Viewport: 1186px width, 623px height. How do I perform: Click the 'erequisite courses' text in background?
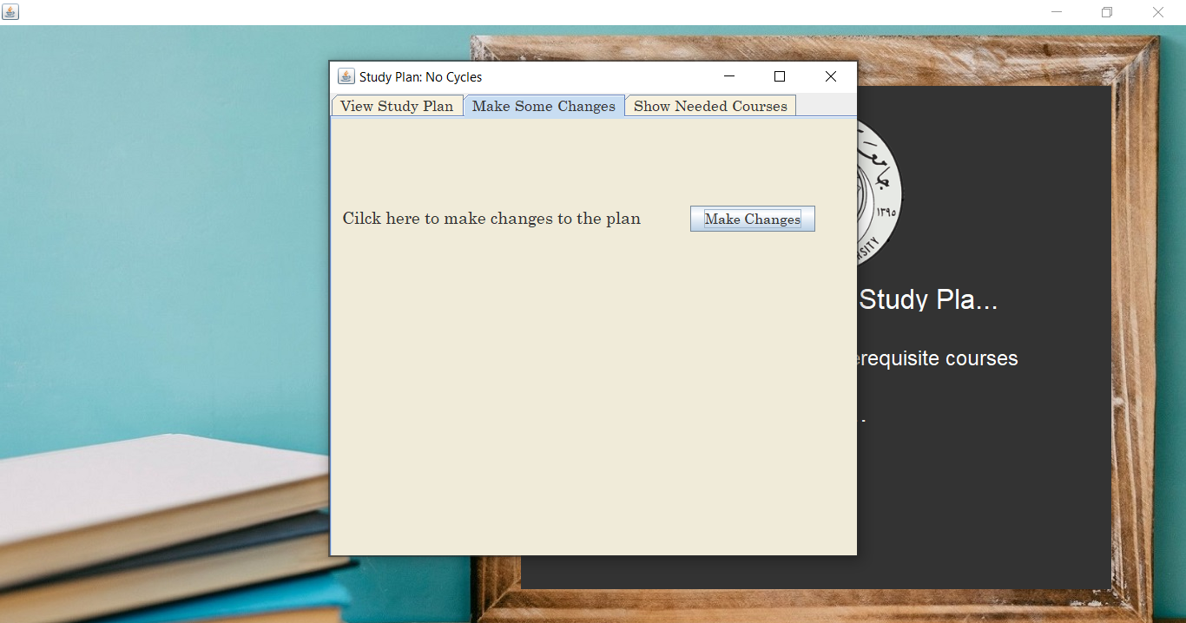tap(938, 358)
